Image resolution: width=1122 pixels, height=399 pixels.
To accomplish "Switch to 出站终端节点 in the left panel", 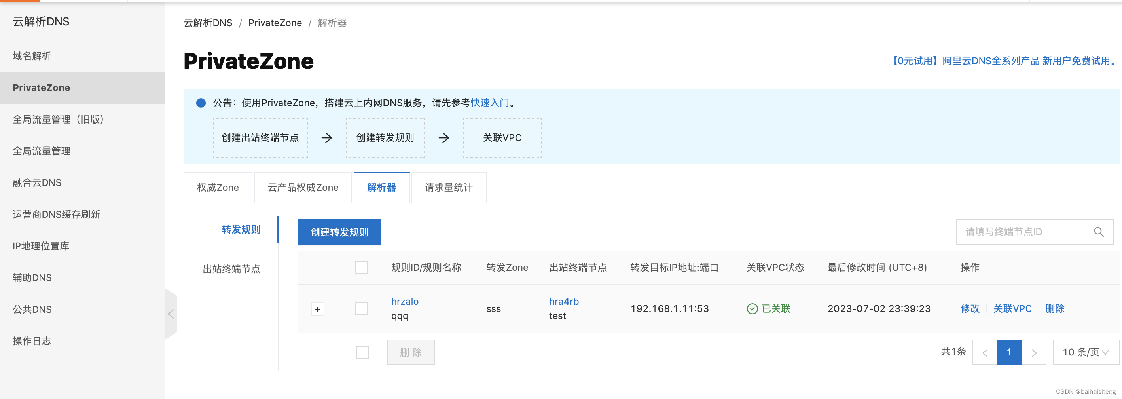I will tap(232, 269).
